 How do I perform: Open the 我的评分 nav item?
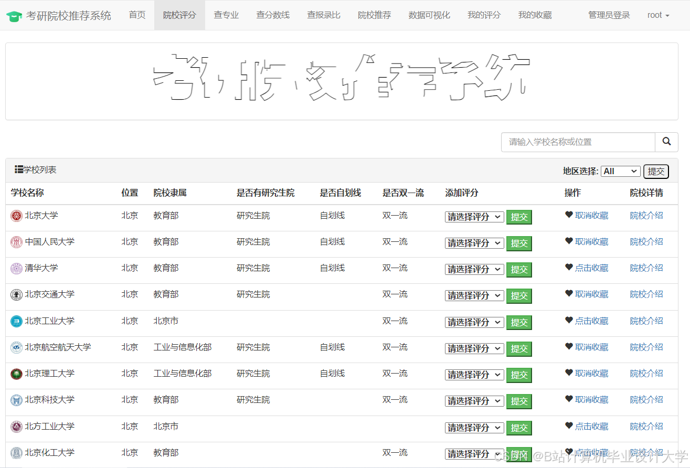[x=484, y=15]
